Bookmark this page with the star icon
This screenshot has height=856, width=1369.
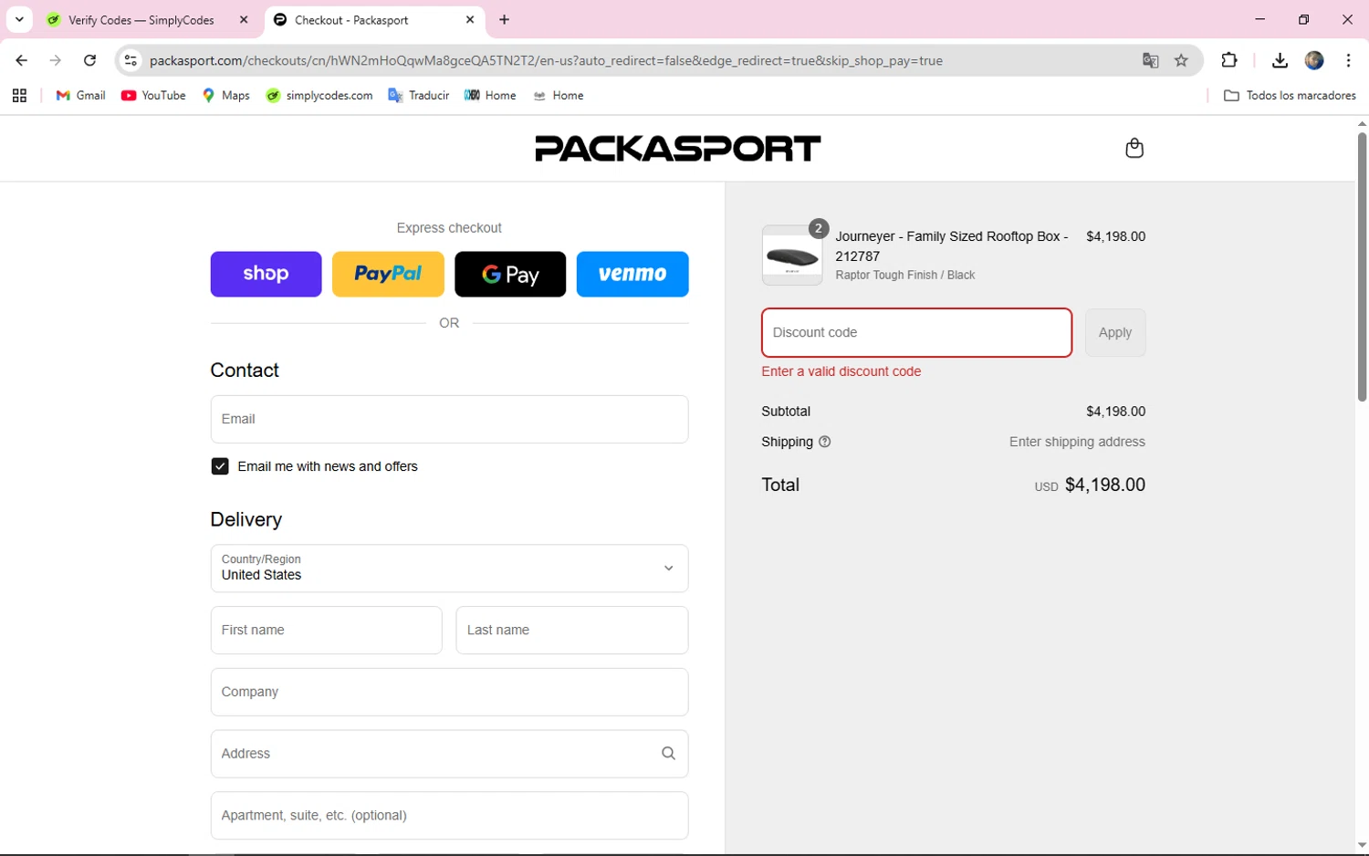tap(1181, 60)
